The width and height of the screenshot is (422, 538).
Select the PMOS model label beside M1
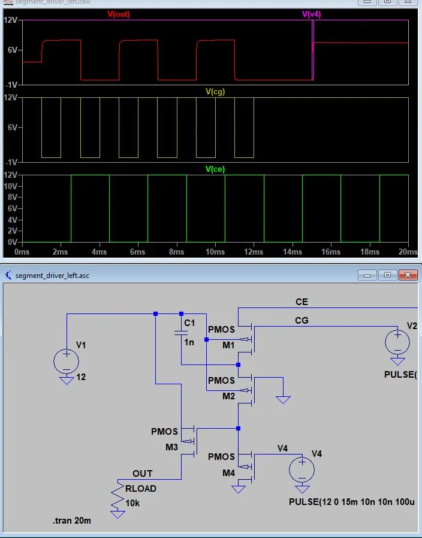point(221,330)
